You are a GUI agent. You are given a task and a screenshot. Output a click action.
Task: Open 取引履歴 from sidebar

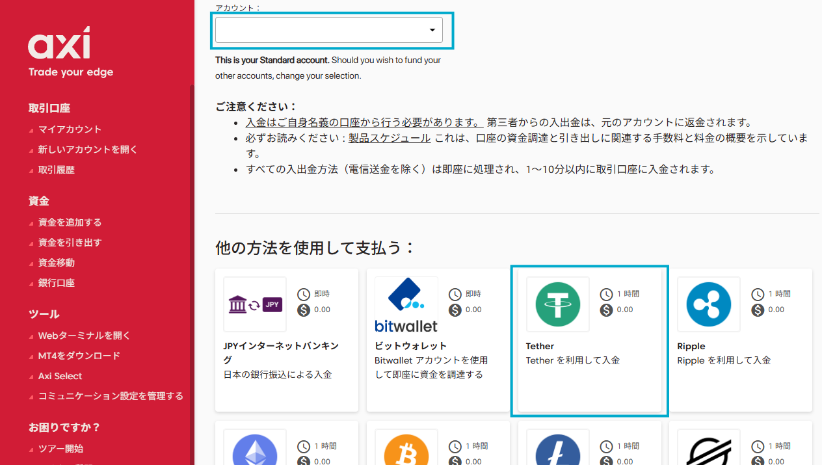tap(56, 170)
